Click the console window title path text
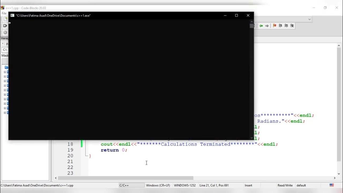 click(53, 16)
